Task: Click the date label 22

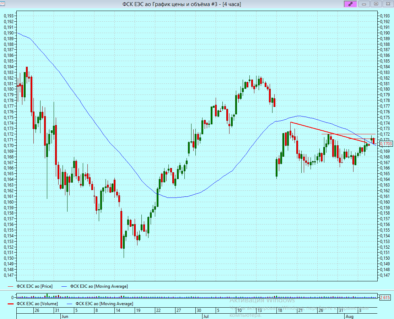Action: [x=158, y=310]
